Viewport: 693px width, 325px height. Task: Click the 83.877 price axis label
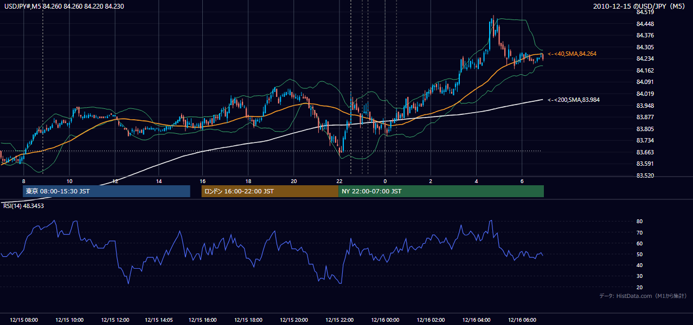pos(645,117)
